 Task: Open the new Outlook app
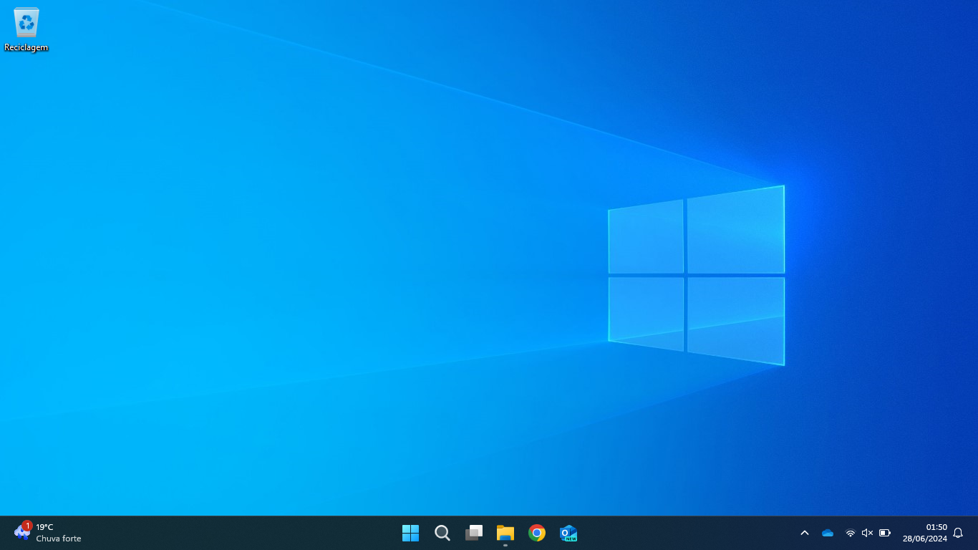[x=568, y=533]
